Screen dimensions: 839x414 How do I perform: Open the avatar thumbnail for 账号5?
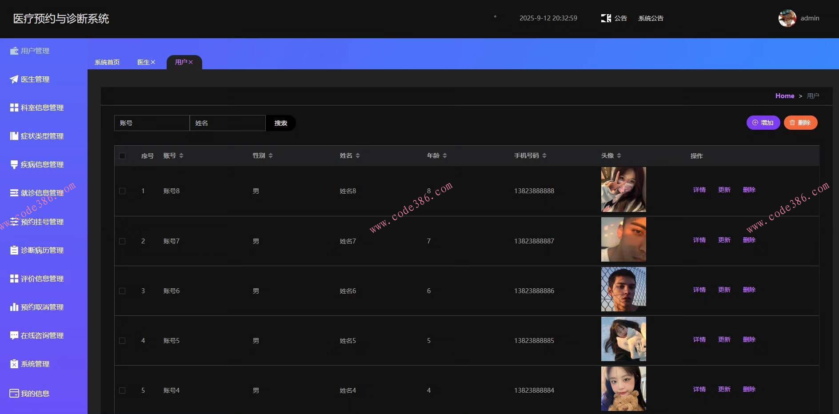pyautogui.click(x=623, y=339)
